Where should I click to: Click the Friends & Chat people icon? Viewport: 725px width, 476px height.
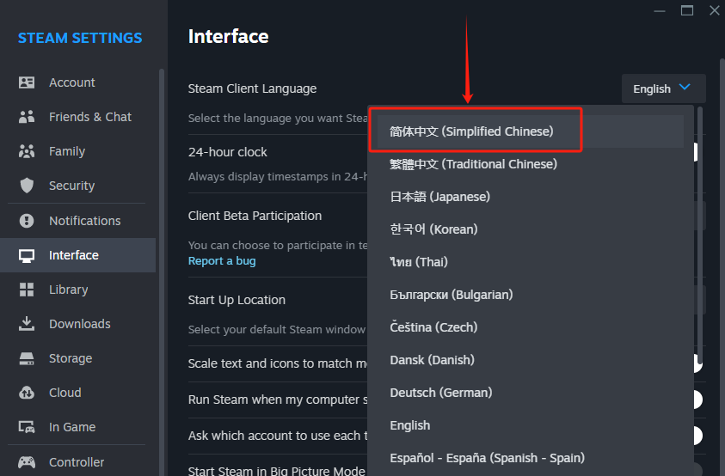click(27, 117)
